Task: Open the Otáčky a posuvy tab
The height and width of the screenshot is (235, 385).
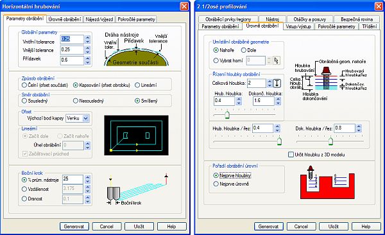Action: (310, 19)
